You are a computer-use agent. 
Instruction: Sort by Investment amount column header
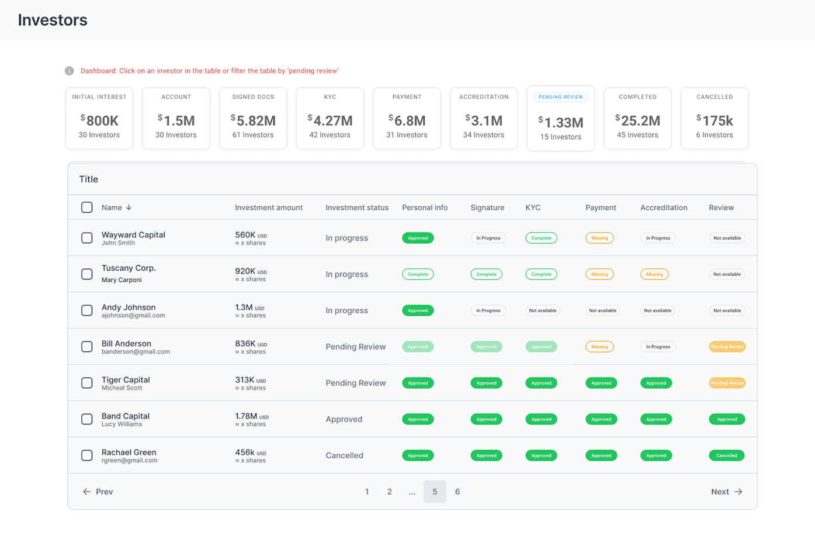point(269,208)
